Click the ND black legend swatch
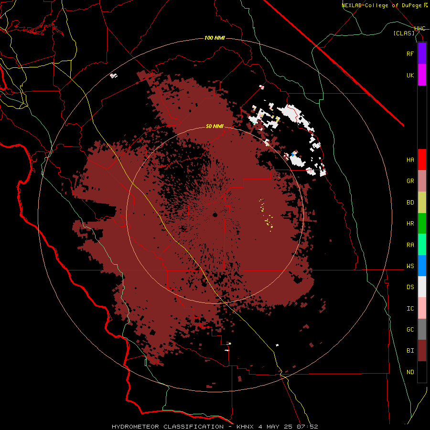430x430 pixels. pos(422,372)
